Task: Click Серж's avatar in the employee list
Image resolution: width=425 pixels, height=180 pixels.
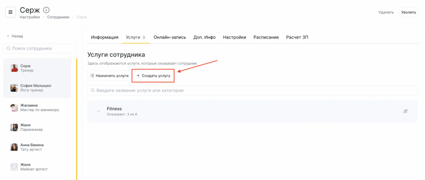Action: click(14, 68)
